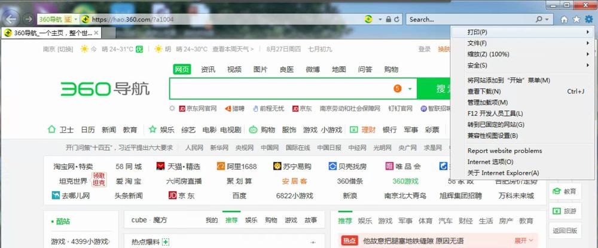The width and height of the screenshot is (598, 248).
Task: Click the browser Forward arrow button
Action: pos(29,19)
